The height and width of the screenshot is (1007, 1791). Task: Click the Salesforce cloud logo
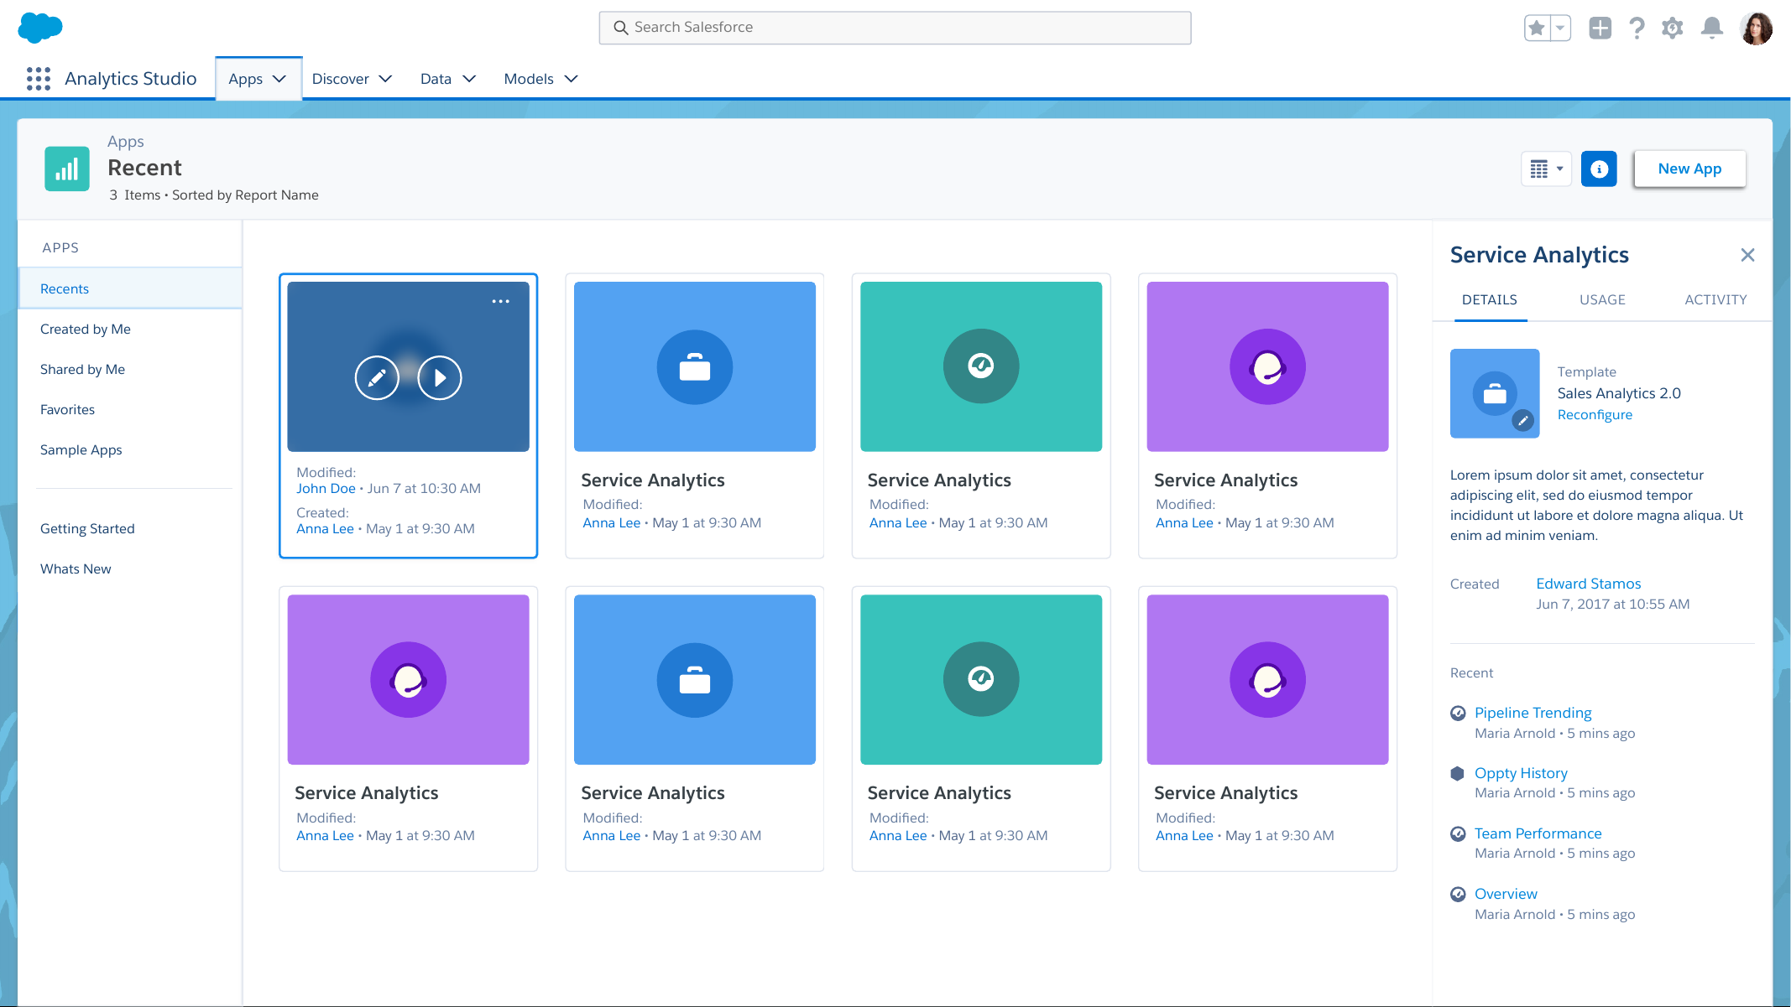[x=39, y=28]
